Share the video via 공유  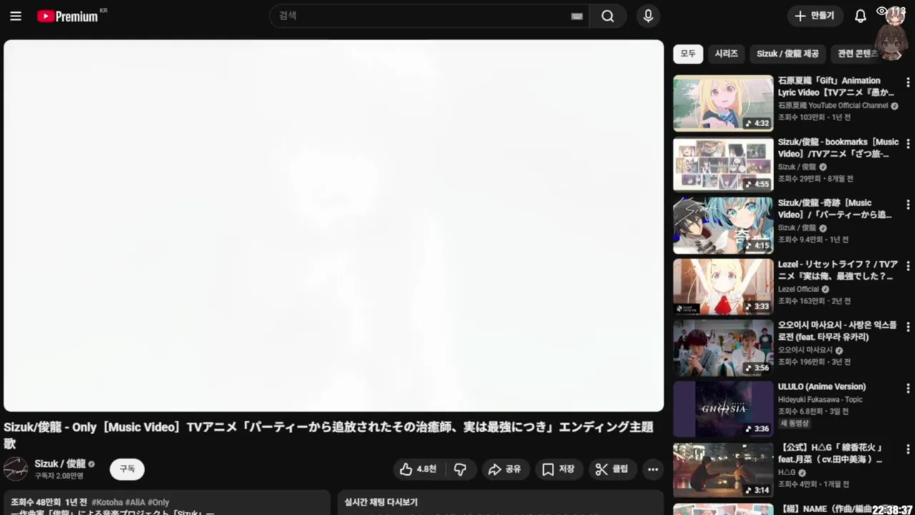tap(505, 469)
